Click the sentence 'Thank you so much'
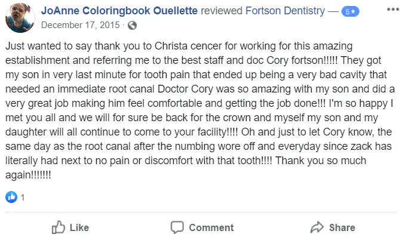The width and height of the screenshot is (400, 237). point(321,161)
